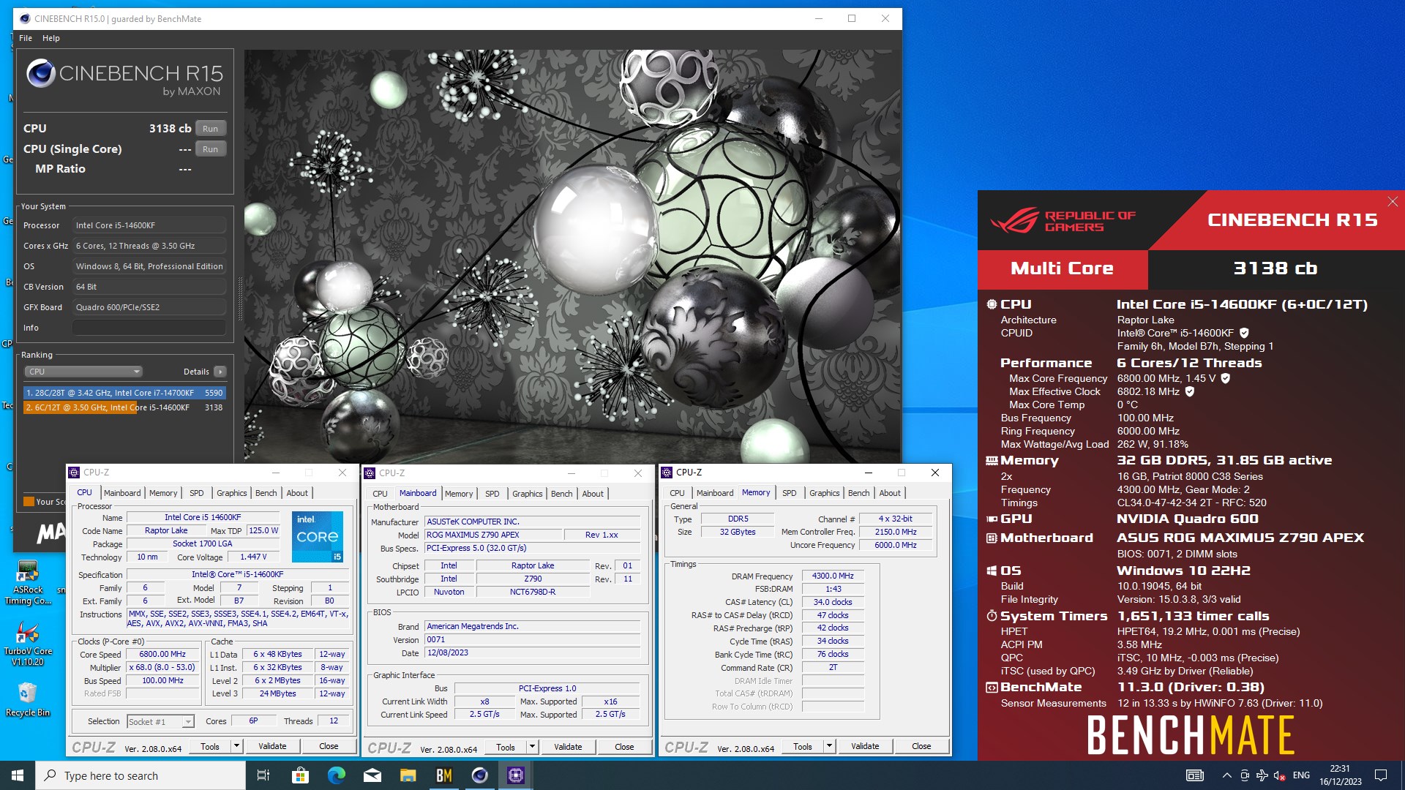Click the Core Speed 6800.00 MHz value

(162, 655)
